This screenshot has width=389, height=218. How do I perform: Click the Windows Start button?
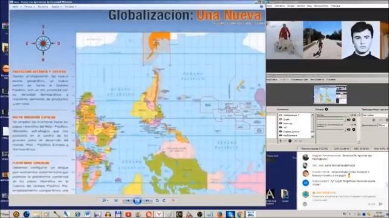(x=4, y=214)
